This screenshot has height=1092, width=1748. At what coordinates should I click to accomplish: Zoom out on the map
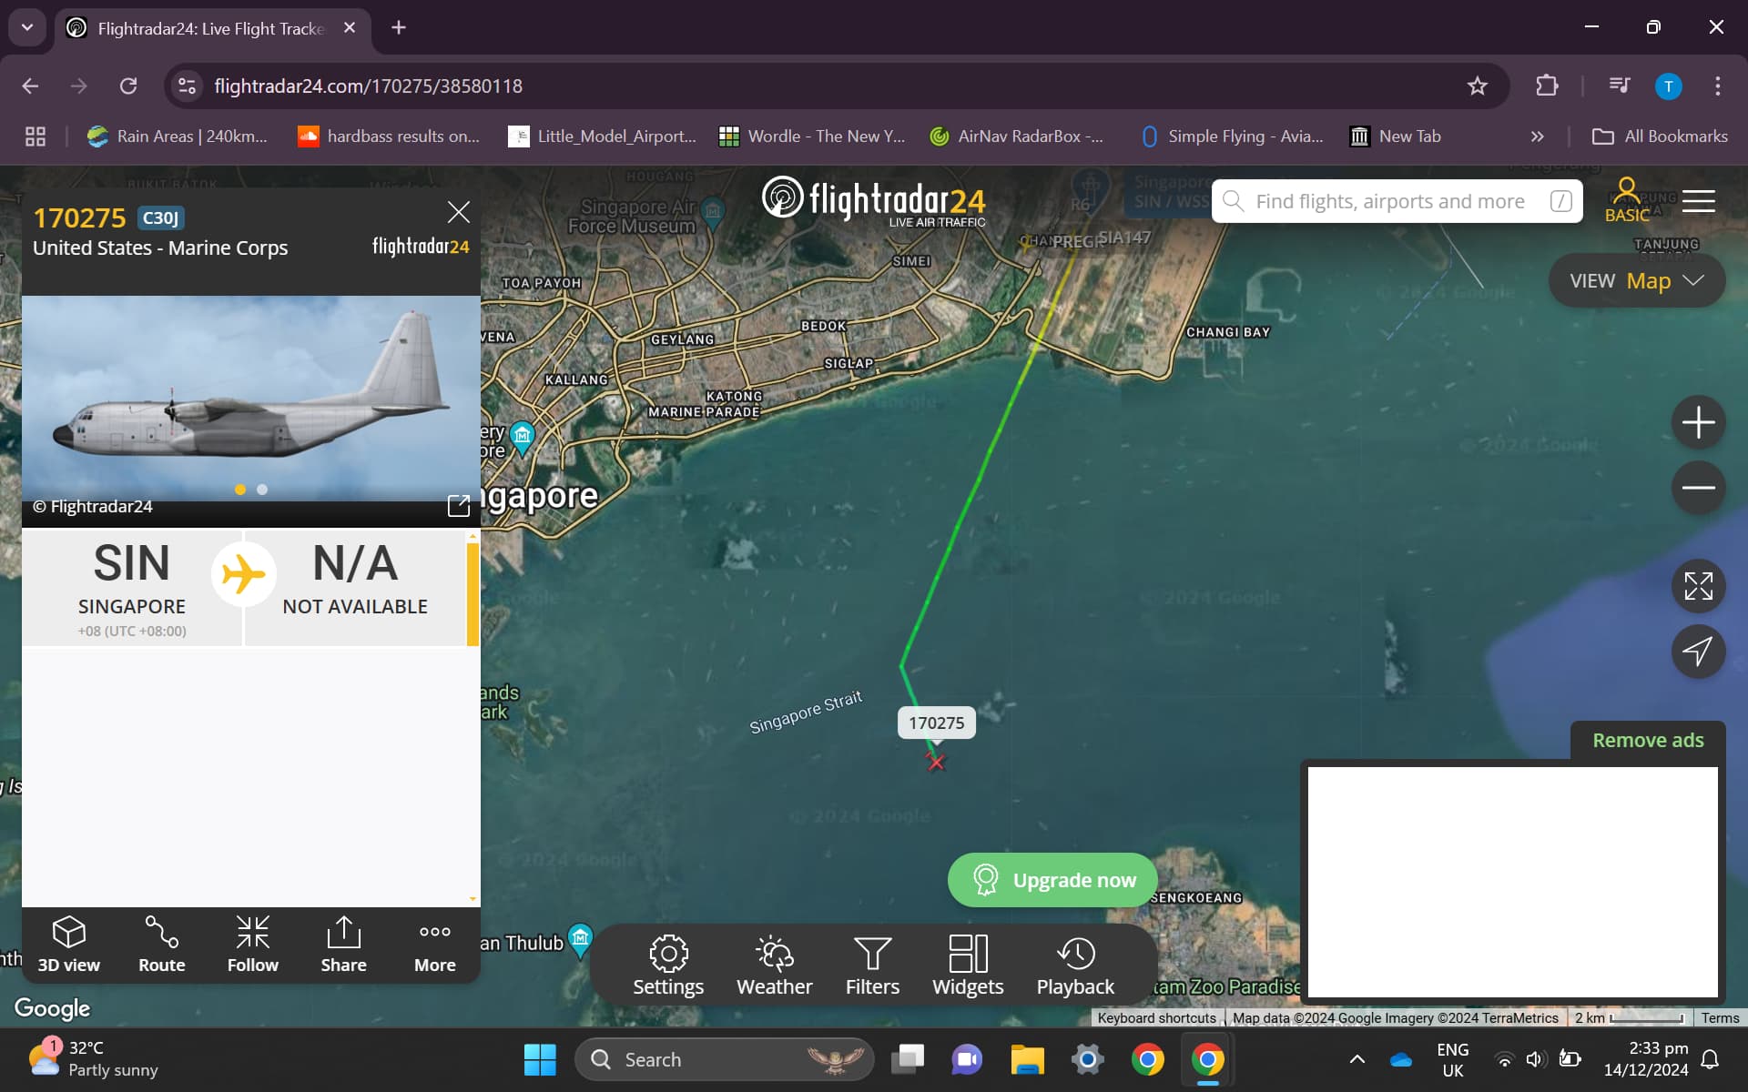tap(1698, 488)
